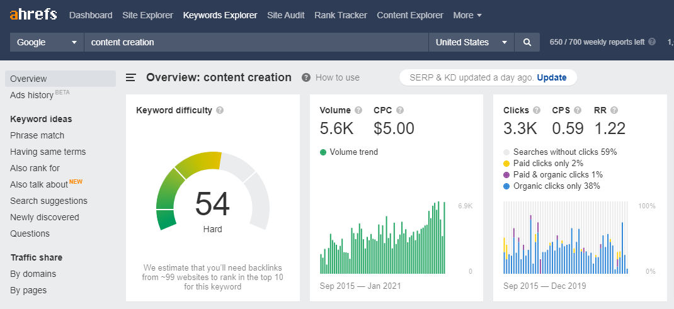Click help icon beside CPC
The height and width of the screenshot is (309, 674).
400,110
